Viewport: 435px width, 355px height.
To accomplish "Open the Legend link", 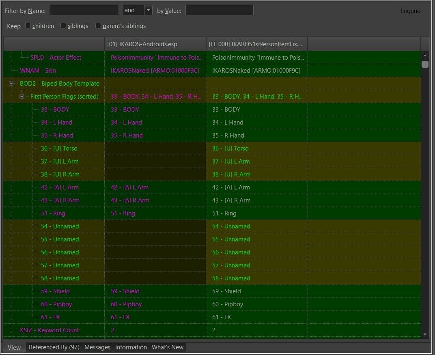I will coord(411,11).
